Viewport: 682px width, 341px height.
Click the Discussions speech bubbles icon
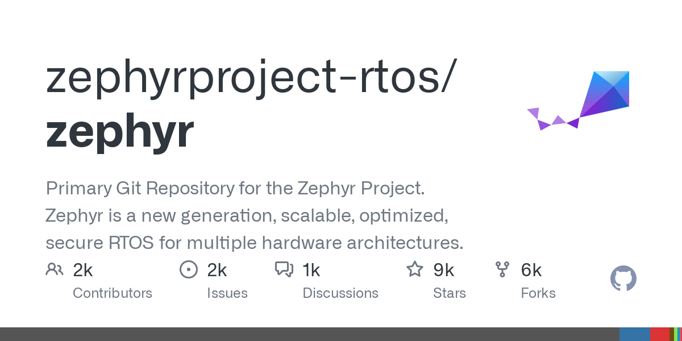284,269
